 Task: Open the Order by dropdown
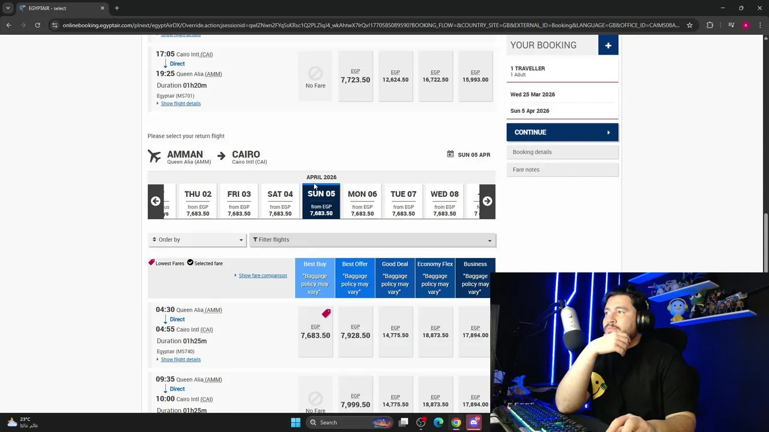197,240
